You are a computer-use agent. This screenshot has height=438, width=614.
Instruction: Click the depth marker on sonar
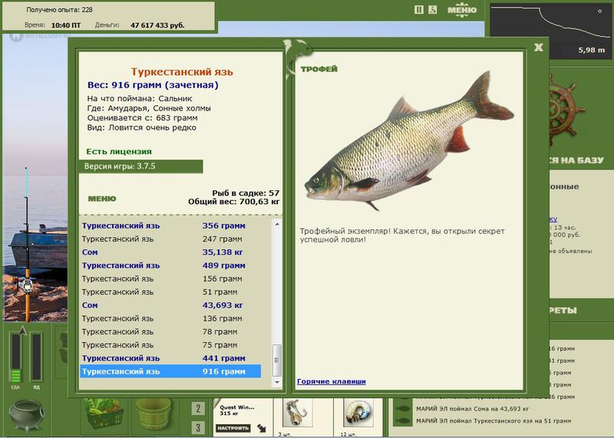pyautogui.click(x=599, y=11)
